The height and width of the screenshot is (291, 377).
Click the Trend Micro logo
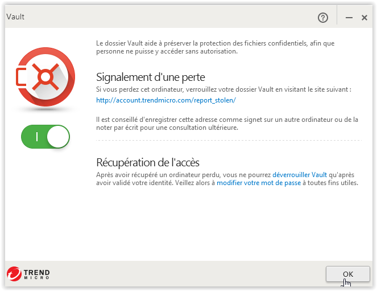pyautogui.click(x=28, y=274)
